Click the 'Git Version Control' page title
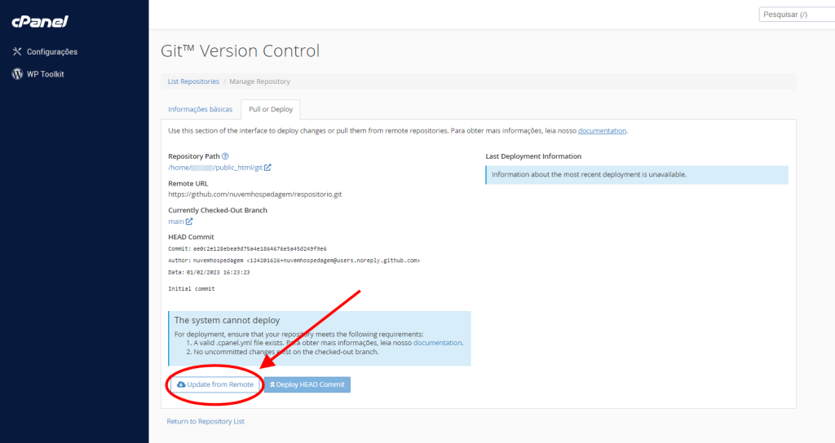Image resolution: width=835 pixels, height=443 pixels. (x=241, y=50)
